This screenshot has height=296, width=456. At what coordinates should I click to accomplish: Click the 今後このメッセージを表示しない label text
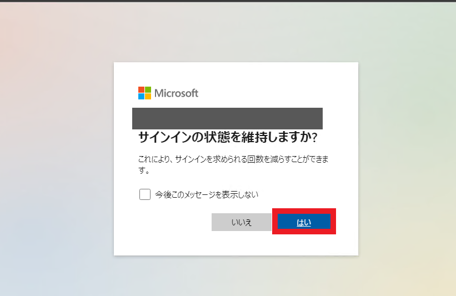pyautogui.click(x=207, y=194)
